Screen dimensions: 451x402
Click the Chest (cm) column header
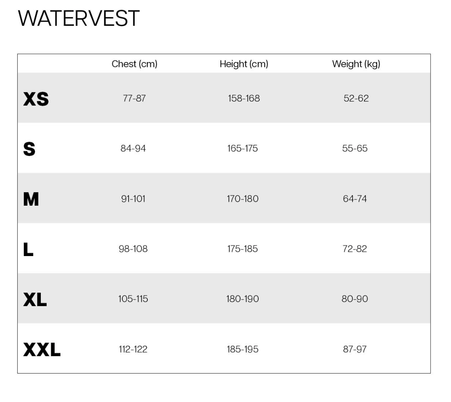tap(134, 64)
